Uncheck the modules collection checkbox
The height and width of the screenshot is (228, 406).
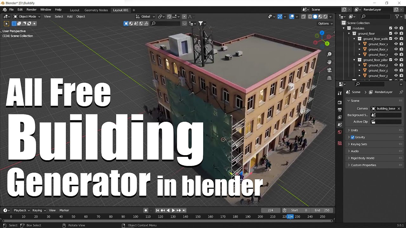390,28
